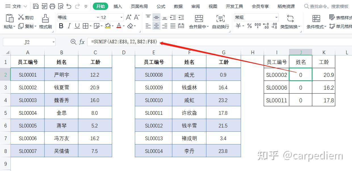352x171 pixels.
Task: Click in the formula bar SUMIF text
Action: 124,42
